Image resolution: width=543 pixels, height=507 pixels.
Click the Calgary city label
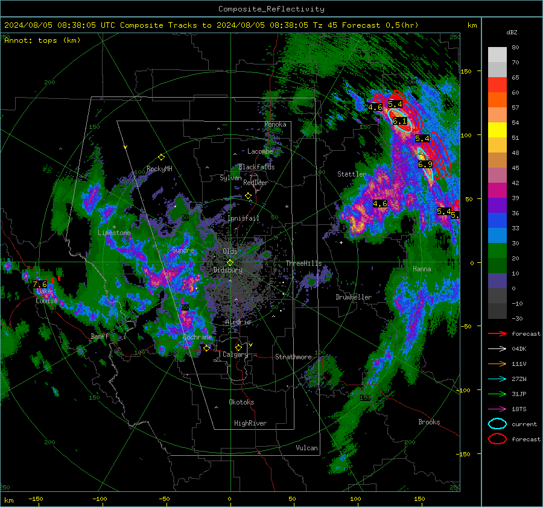(x=235, y=354)
